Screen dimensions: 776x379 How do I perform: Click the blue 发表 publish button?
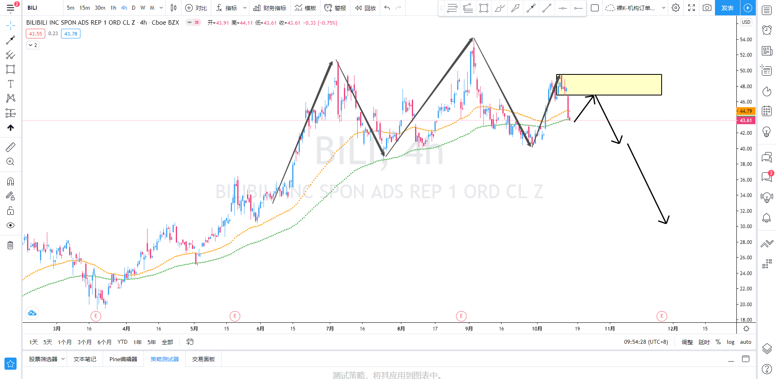(x=727, y=8)
